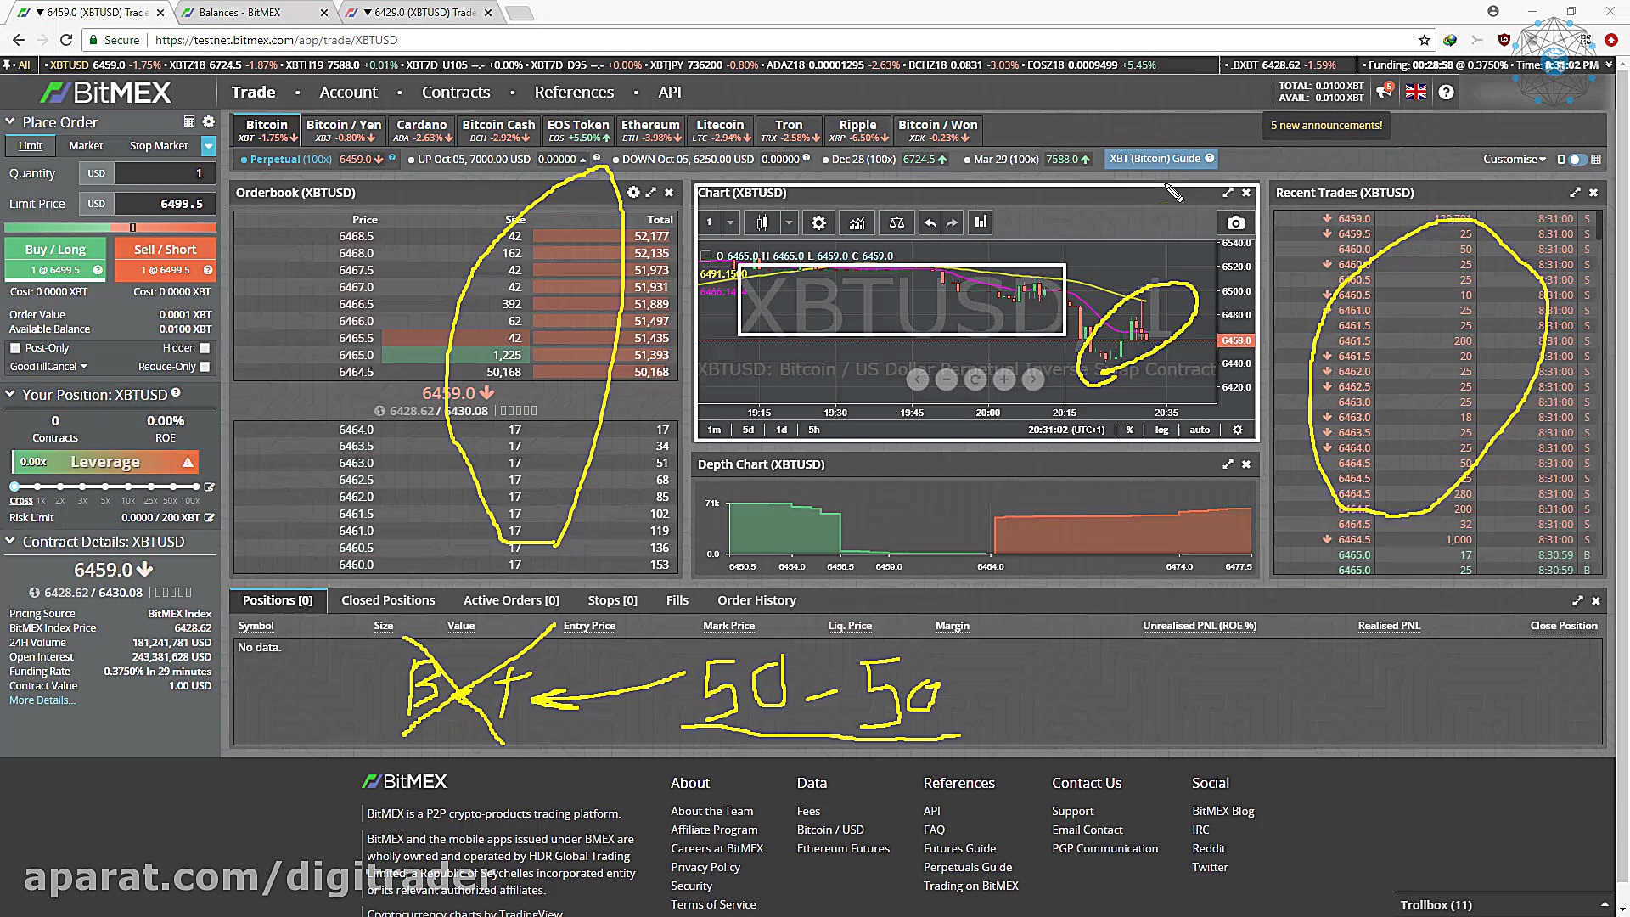1630x917 pixels.
Task: Zoom out chart with minus button
Action: 946,380
